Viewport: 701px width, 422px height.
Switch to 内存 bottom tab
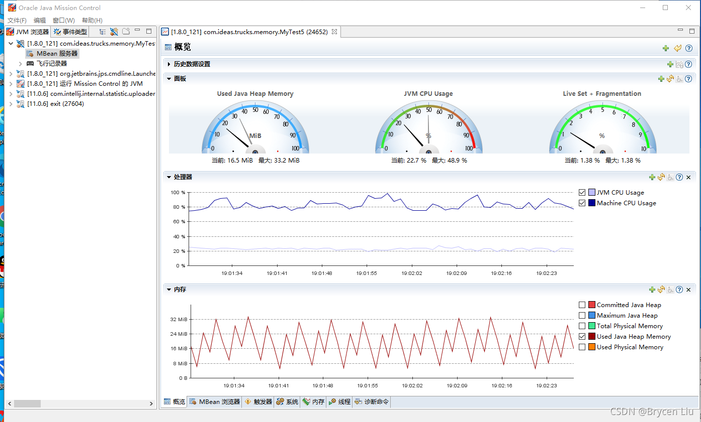pos(313,402)
